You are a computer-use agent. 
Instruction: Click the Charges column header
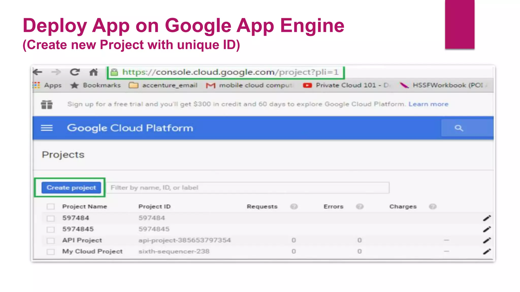[x=403, y=207]
